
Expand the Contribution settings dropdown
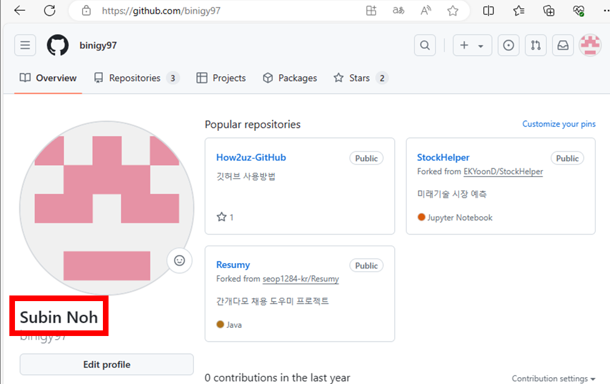554,378
